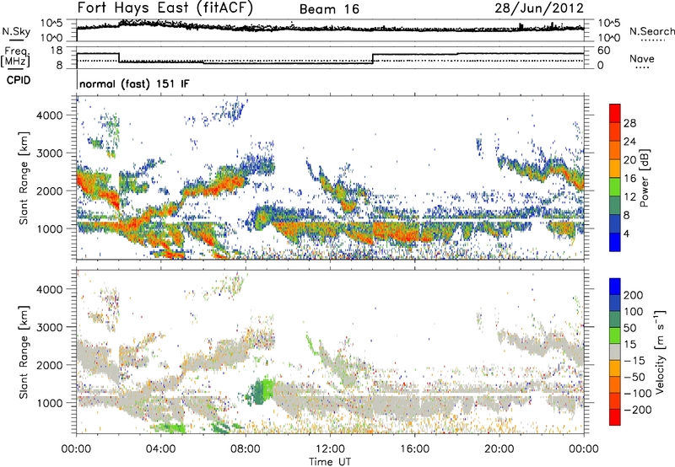Click the date "28/Jun/2012"
The image size is (675, 467).
tap(539, 8)
